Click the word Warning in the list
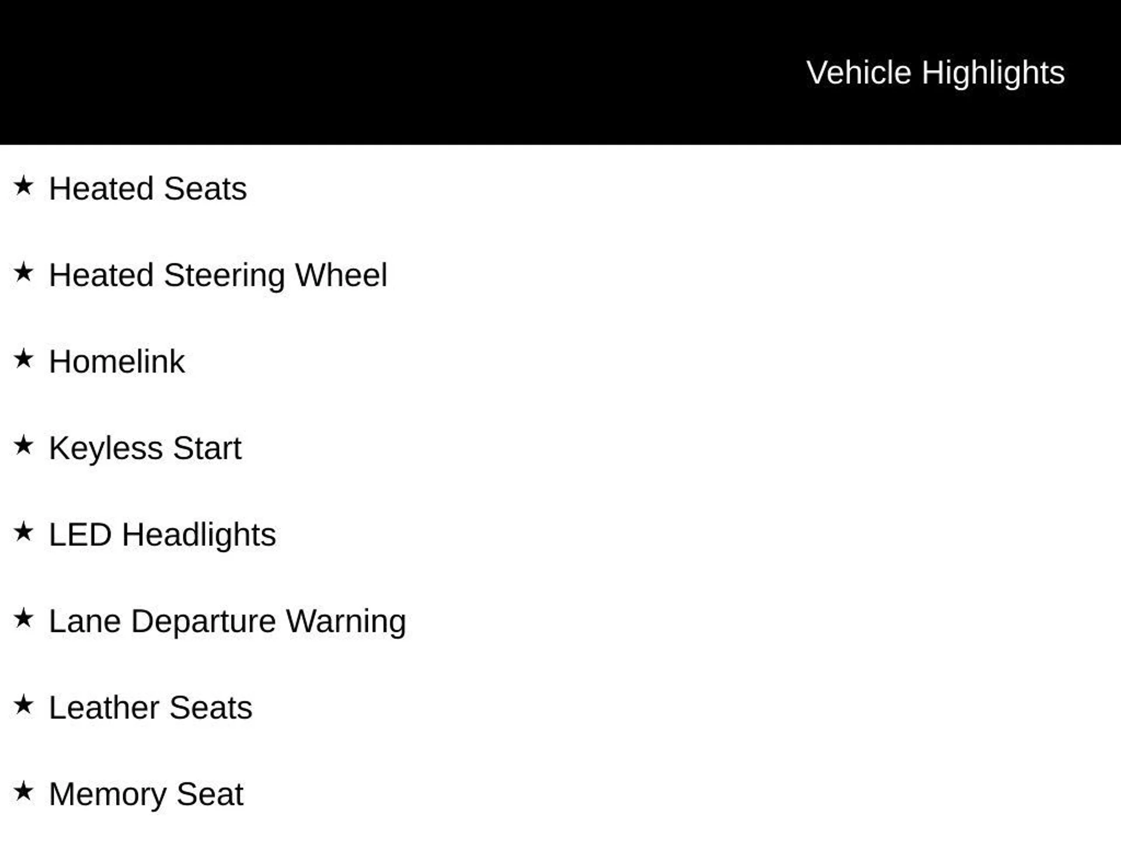The width and height of the screenshot is (1121, 841). tap(346, 621)
